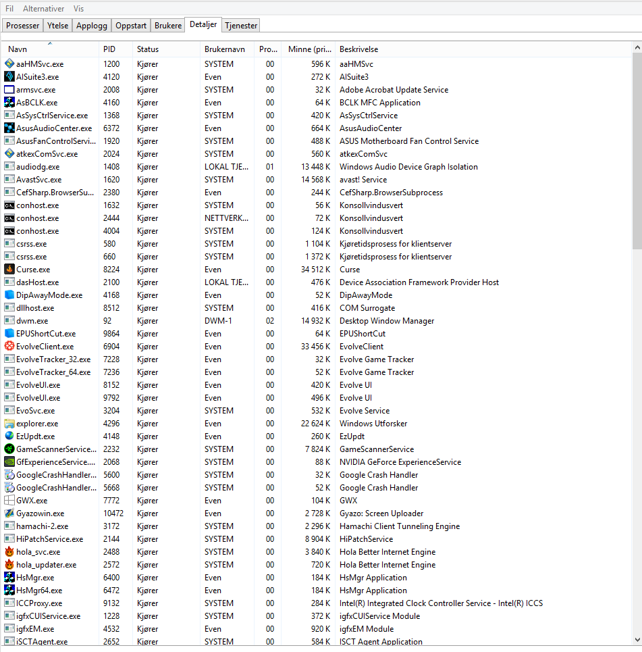Click the DWM-1 username cell

[218, 320]
